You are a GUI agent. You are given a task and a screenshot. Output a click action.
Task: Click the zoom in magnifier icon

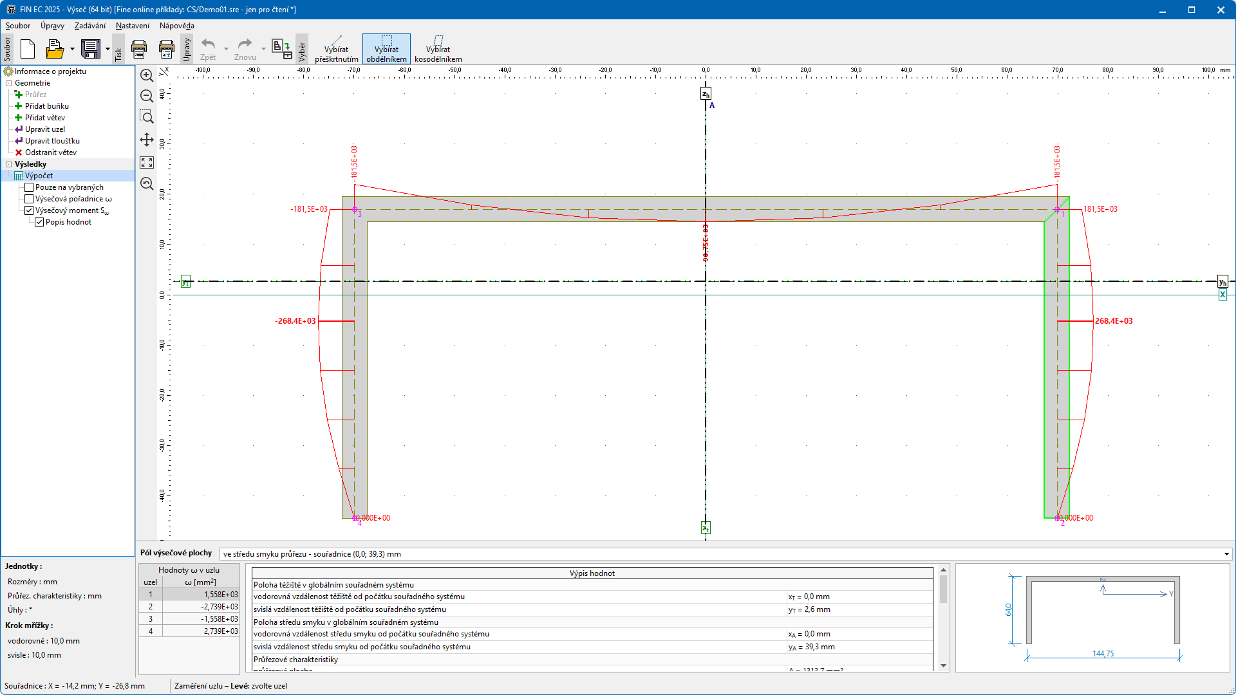[147, 75]
